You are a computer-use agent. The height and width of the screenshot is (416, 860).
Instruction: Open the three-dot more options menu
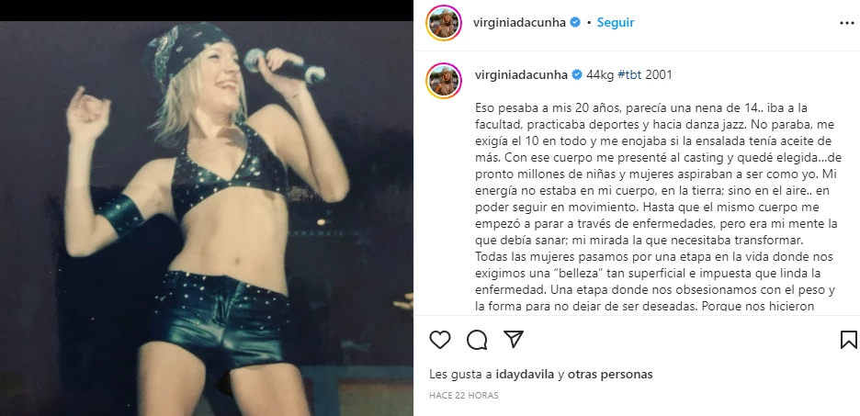tap(847, 23)
